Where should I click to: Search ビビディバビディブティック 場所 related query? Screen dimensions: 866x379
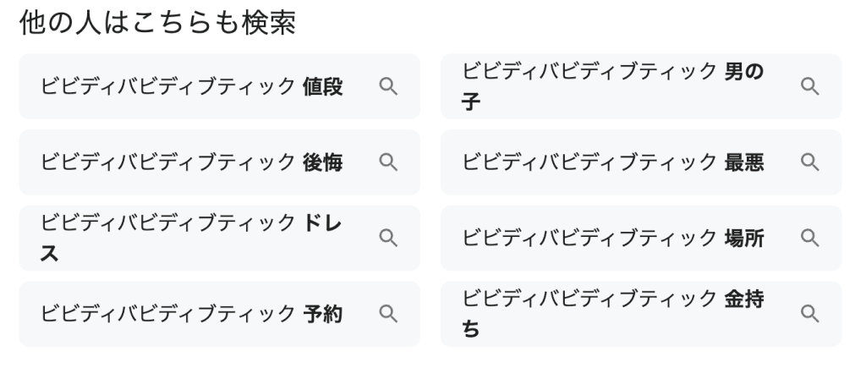click(592, 238)
